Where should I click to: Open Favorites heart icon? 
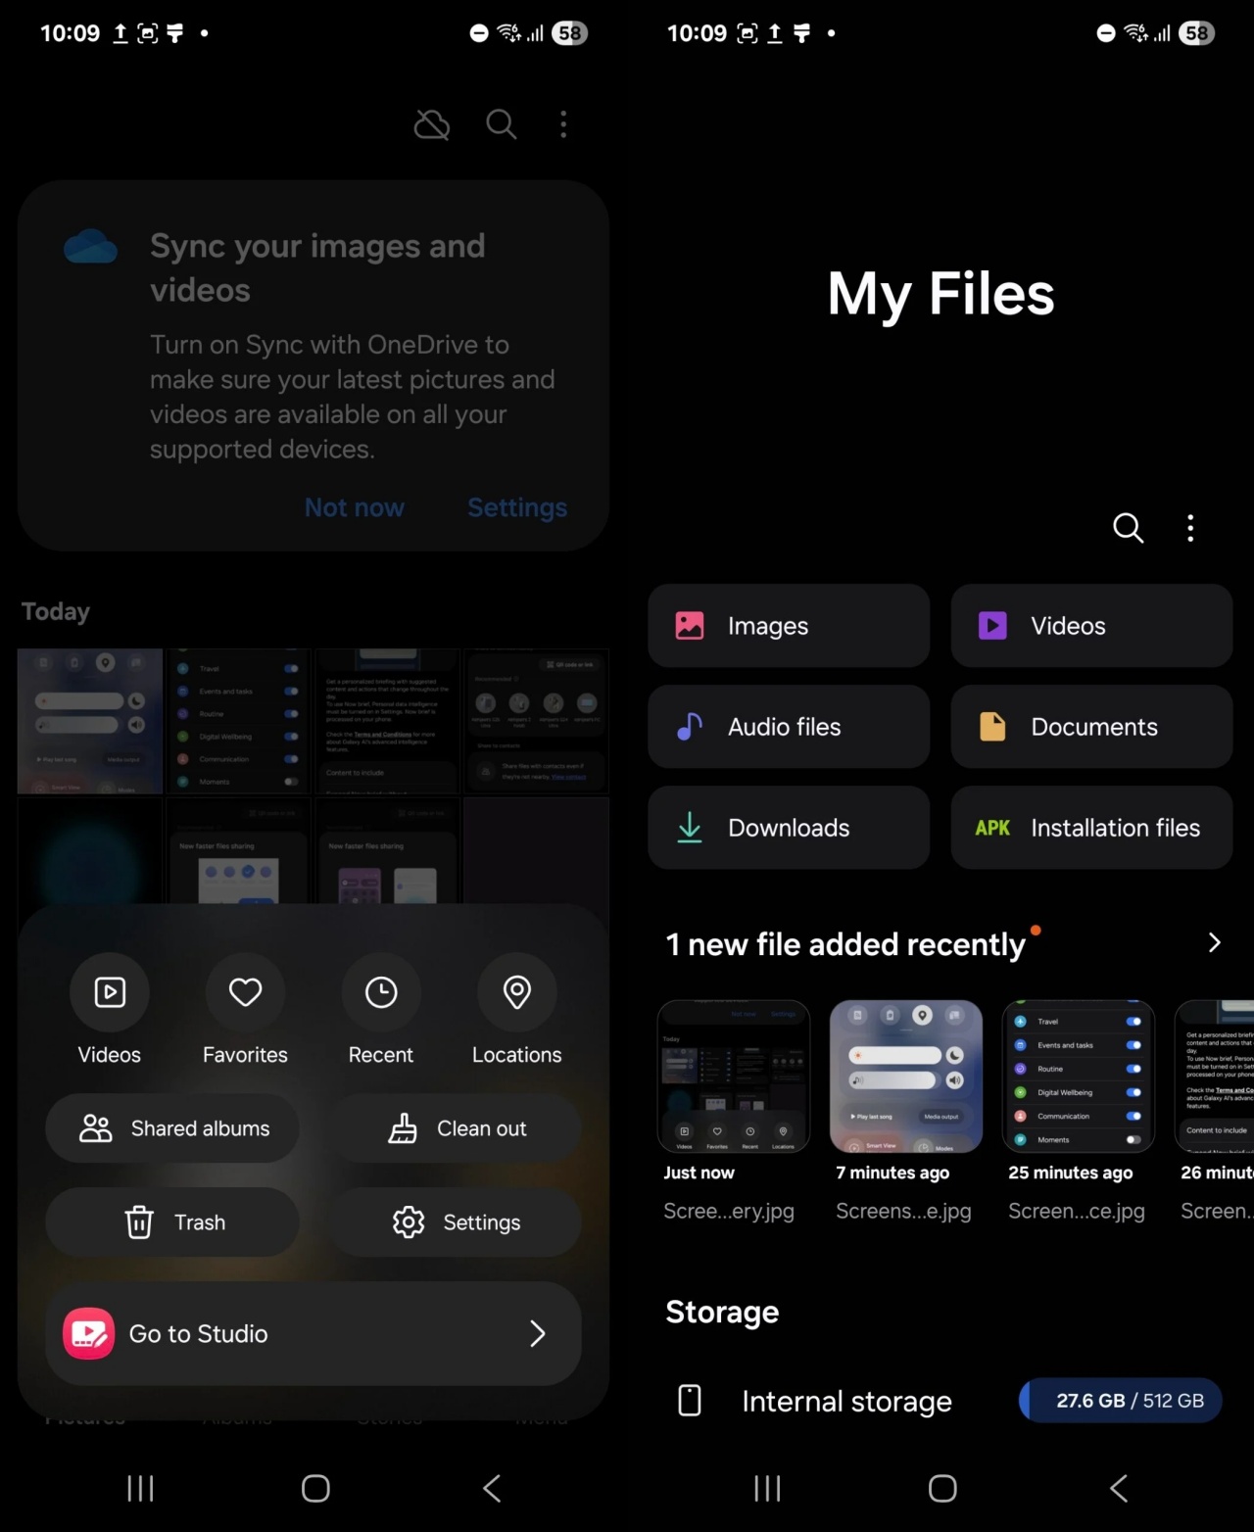(x=245, y=993)
